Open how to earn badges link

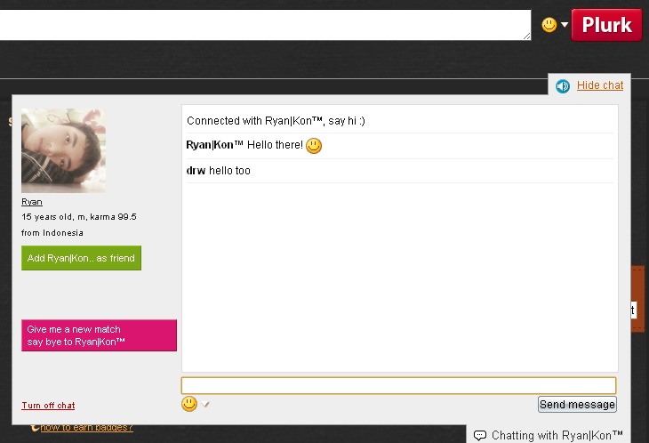[x=86, y=427]
